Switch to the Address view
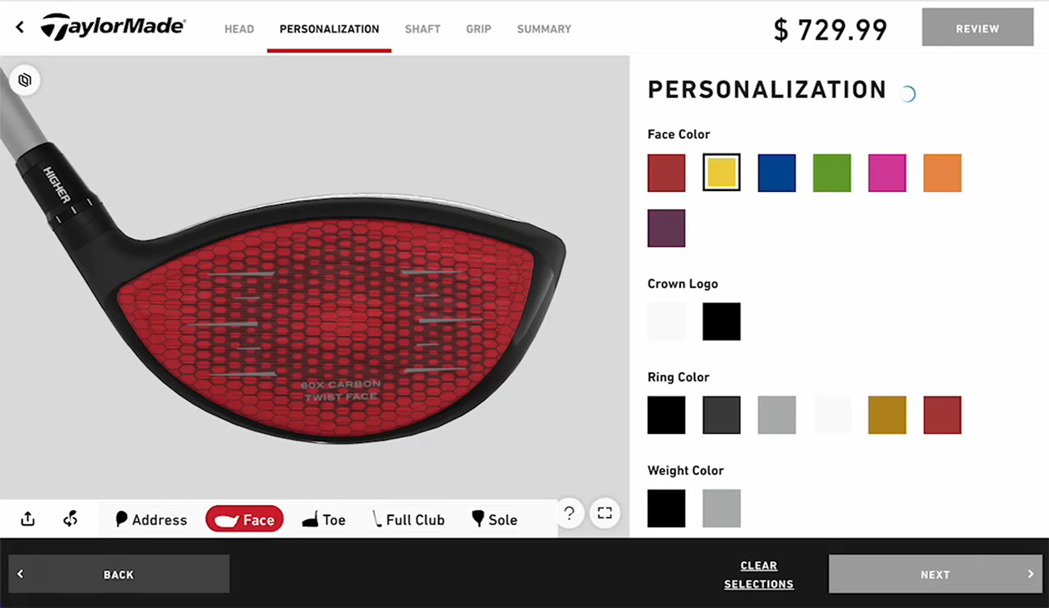Screen dimensions: 1049x608 (151, 519)
